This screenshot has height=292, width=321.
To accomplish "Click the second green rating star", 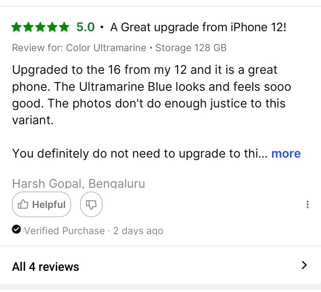I will point(28,27).
